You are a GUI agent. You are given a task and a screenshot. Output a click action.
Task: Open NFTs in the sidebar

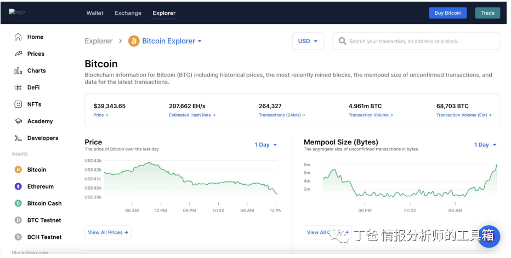(x=34, y=104)
